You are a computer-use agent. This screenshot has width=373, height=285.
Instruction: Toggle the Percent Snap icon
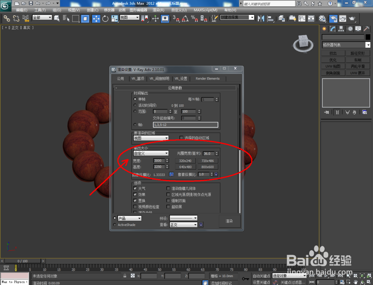(194, 19)
